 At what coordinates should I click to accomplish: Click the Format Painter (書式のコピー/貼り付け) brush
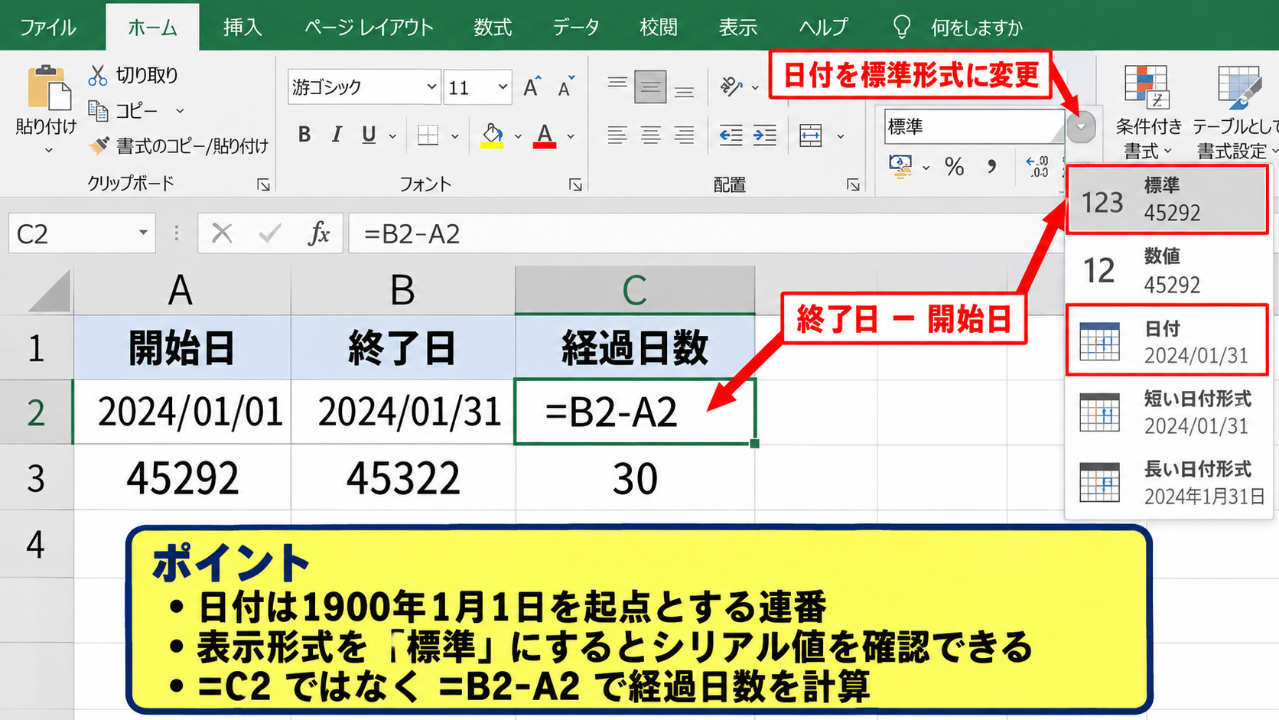pyautogui.click(x=99, y=145)
